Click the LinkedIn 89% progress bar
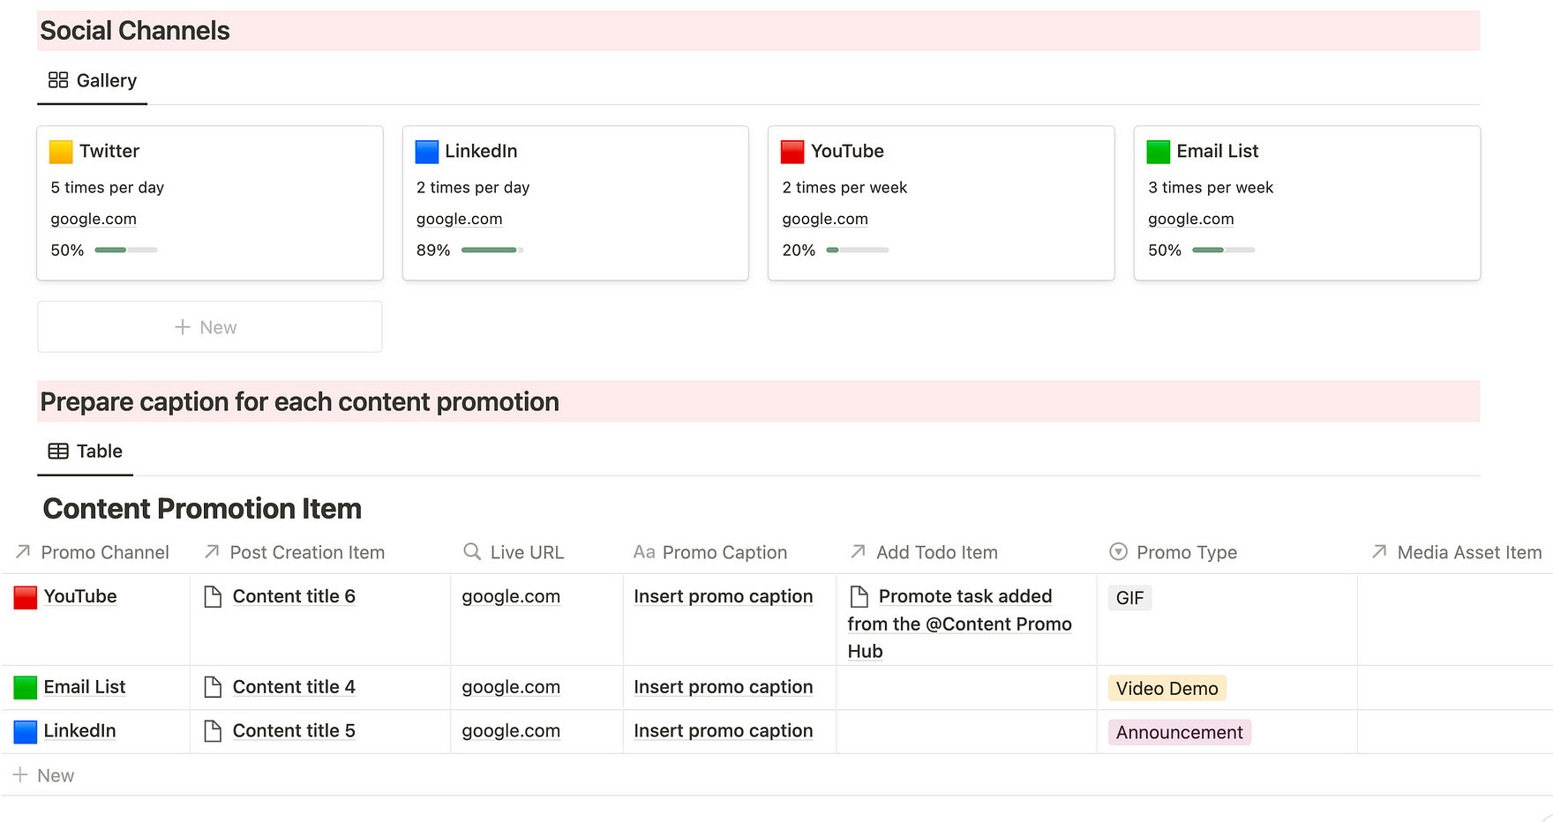Screen dimensions: 1553x822 point(491,250)
